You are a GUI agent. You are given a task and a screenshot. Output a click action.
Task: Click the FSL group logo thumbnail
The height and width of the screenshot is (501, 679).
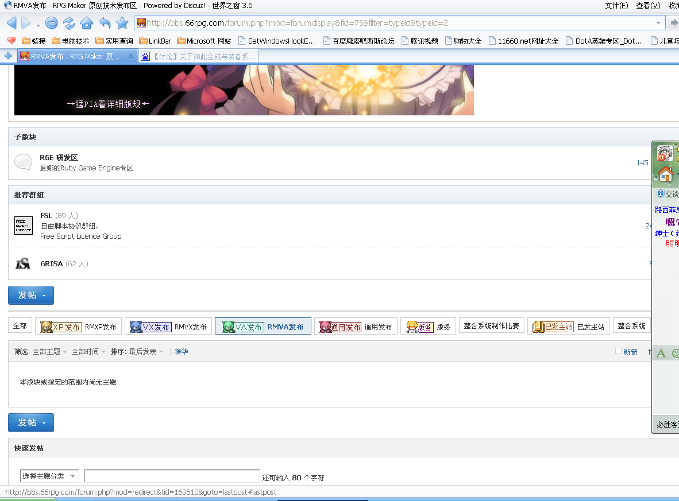24,226
